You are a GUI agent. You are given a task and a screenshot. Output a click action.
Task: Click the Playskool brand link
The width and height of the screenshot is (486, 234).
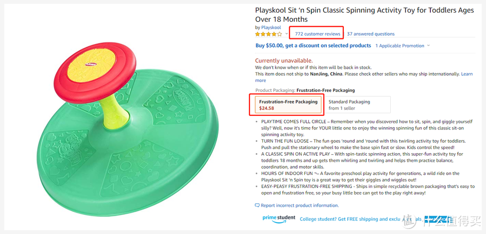point(271,28)
